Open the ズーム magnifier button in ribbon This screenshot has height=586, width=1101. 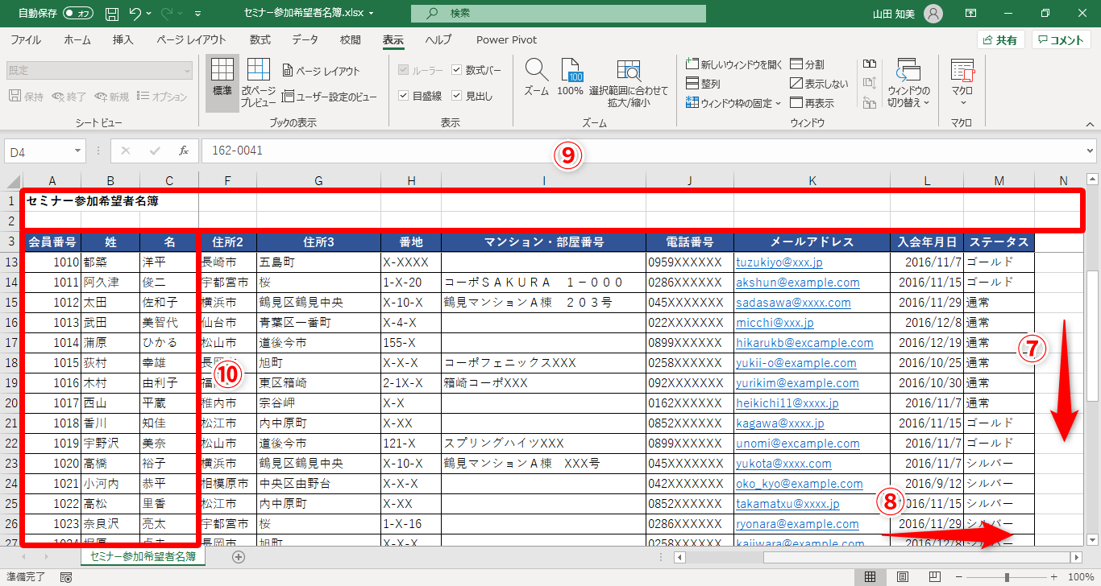[x=536, y=78]
